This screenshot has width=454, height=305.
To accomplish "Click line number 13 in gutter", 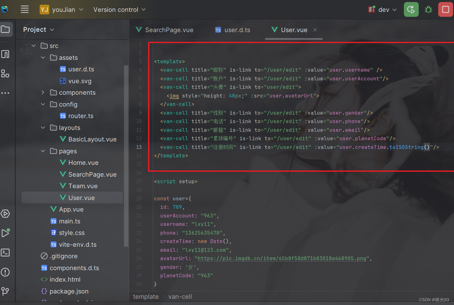I will 139,147.
